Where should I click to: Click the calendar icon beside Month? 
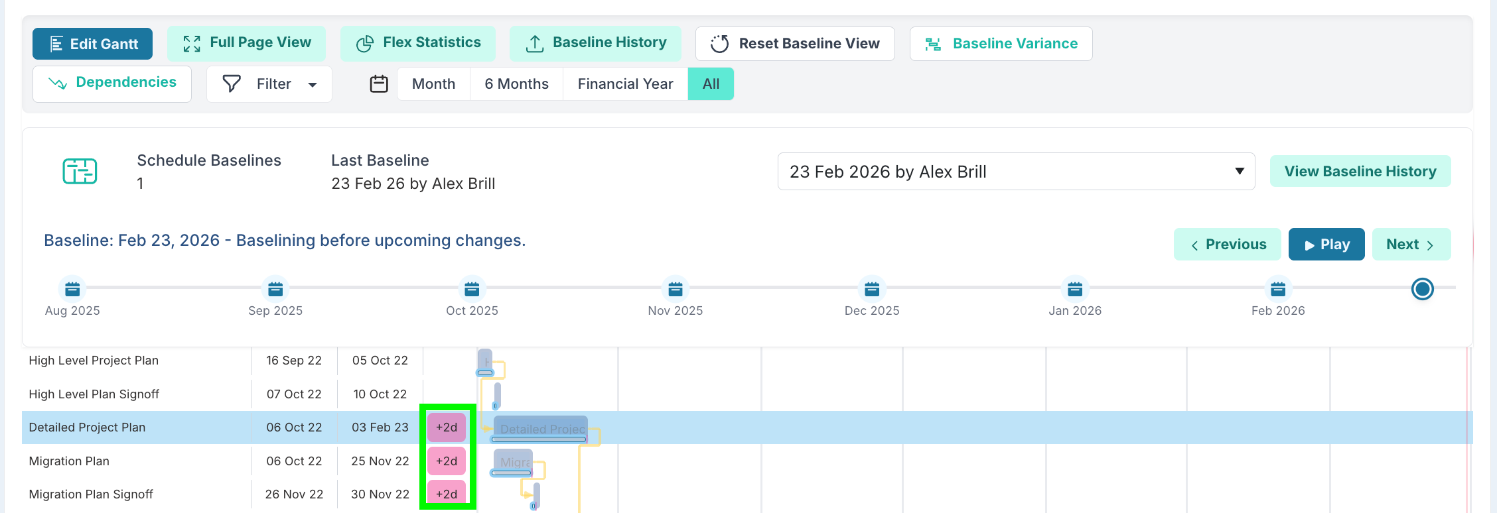tap(379, 84)
